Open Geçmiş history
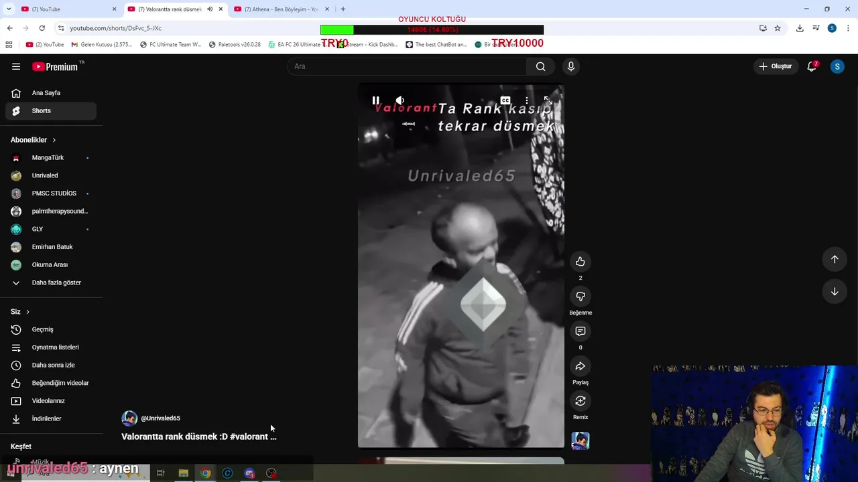 click(x=51, y=329)
